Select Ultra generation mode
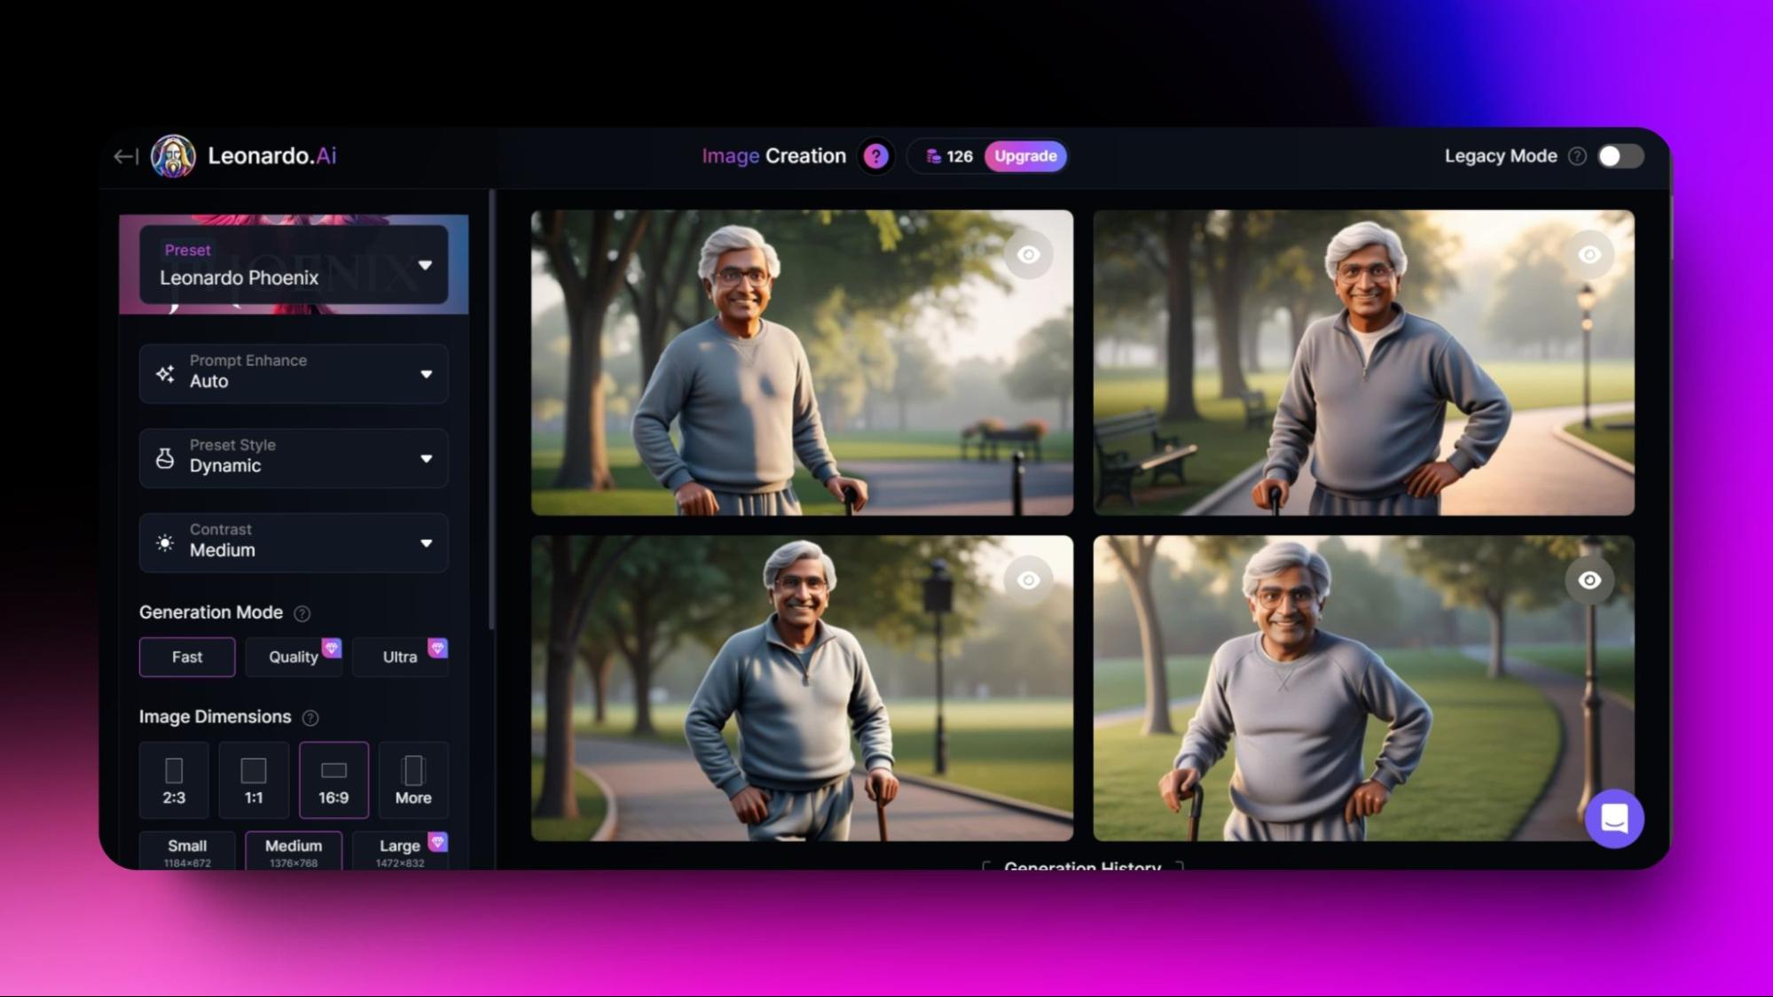 tap(399, 656)
